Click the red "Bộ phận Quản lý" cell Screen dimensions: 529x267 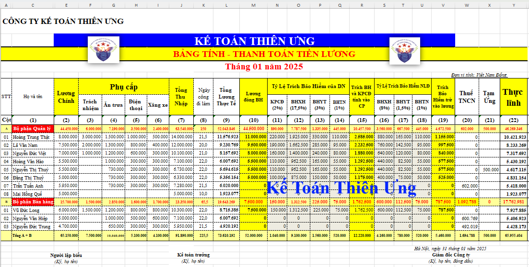tap(33, 128)
